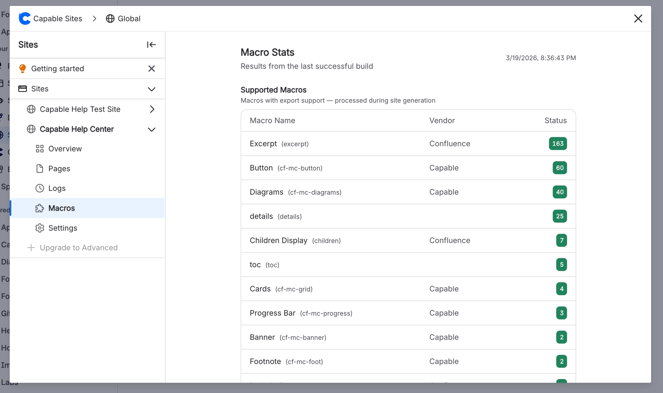
Task: Click the plus icon beside Upgrade to Advanced
Action: pos(31,248)
